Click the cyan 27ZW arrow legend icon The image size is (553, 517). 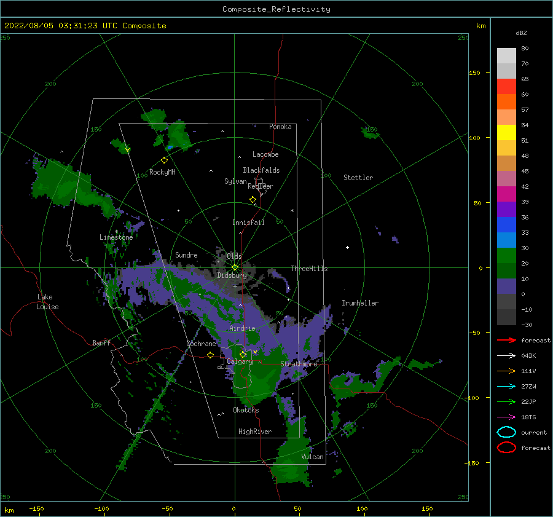pos(506,387)
